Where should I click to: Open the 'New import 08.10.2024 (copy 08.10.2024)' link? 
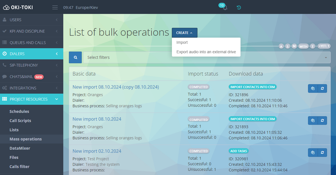point(116,87)
